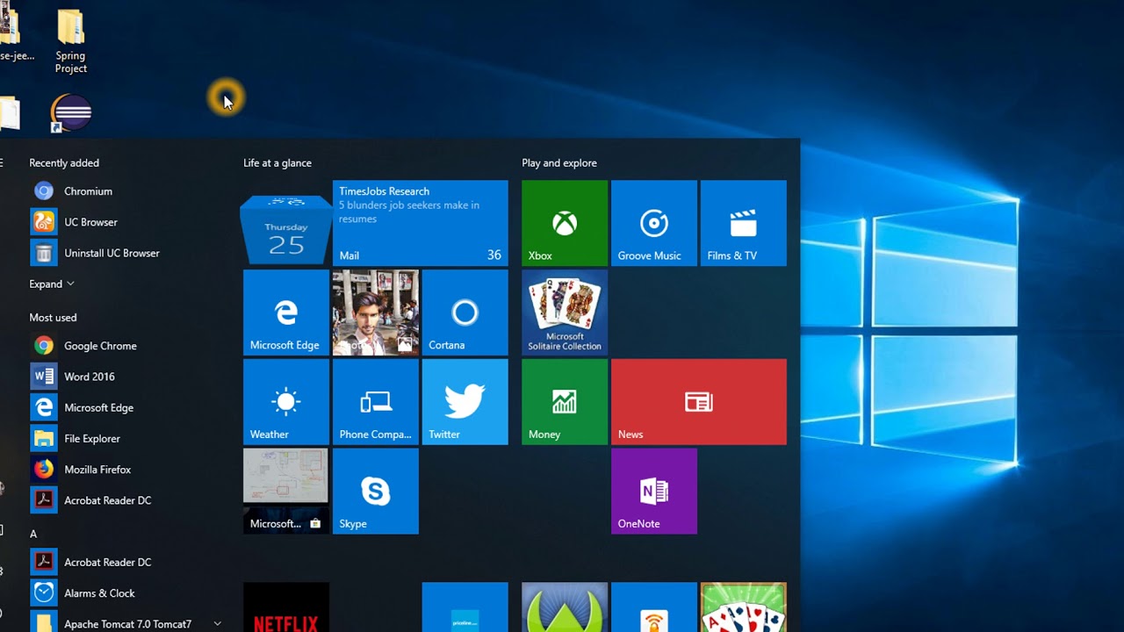Open the Skype tile
The height and width of the screenshot is (632, 1124).
[376, 492]
